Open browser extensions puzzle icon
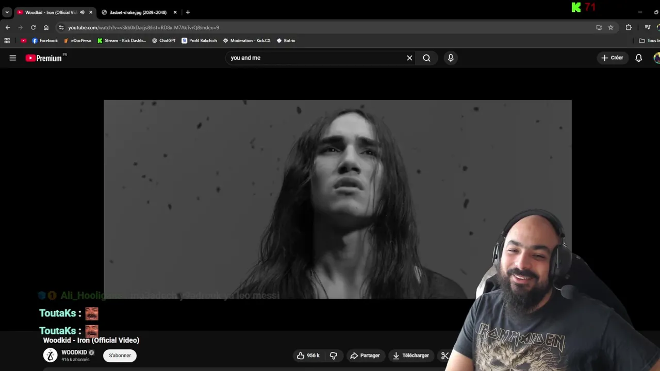Screen dimensions: 660x371 pyautogui.click(x=629, y=27)
